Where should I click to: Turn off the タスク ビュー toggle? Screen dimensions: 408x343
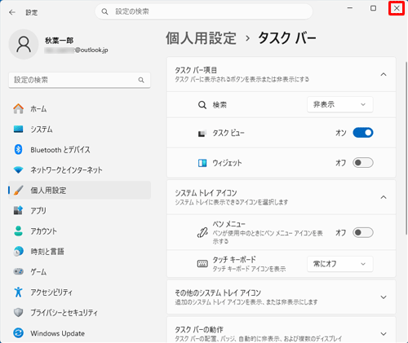363,133
